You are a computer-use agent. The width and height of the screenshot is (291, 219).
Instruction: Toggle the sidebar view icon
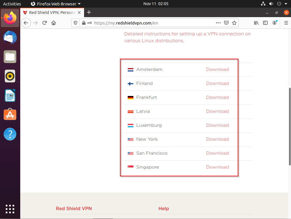(265, 23)
